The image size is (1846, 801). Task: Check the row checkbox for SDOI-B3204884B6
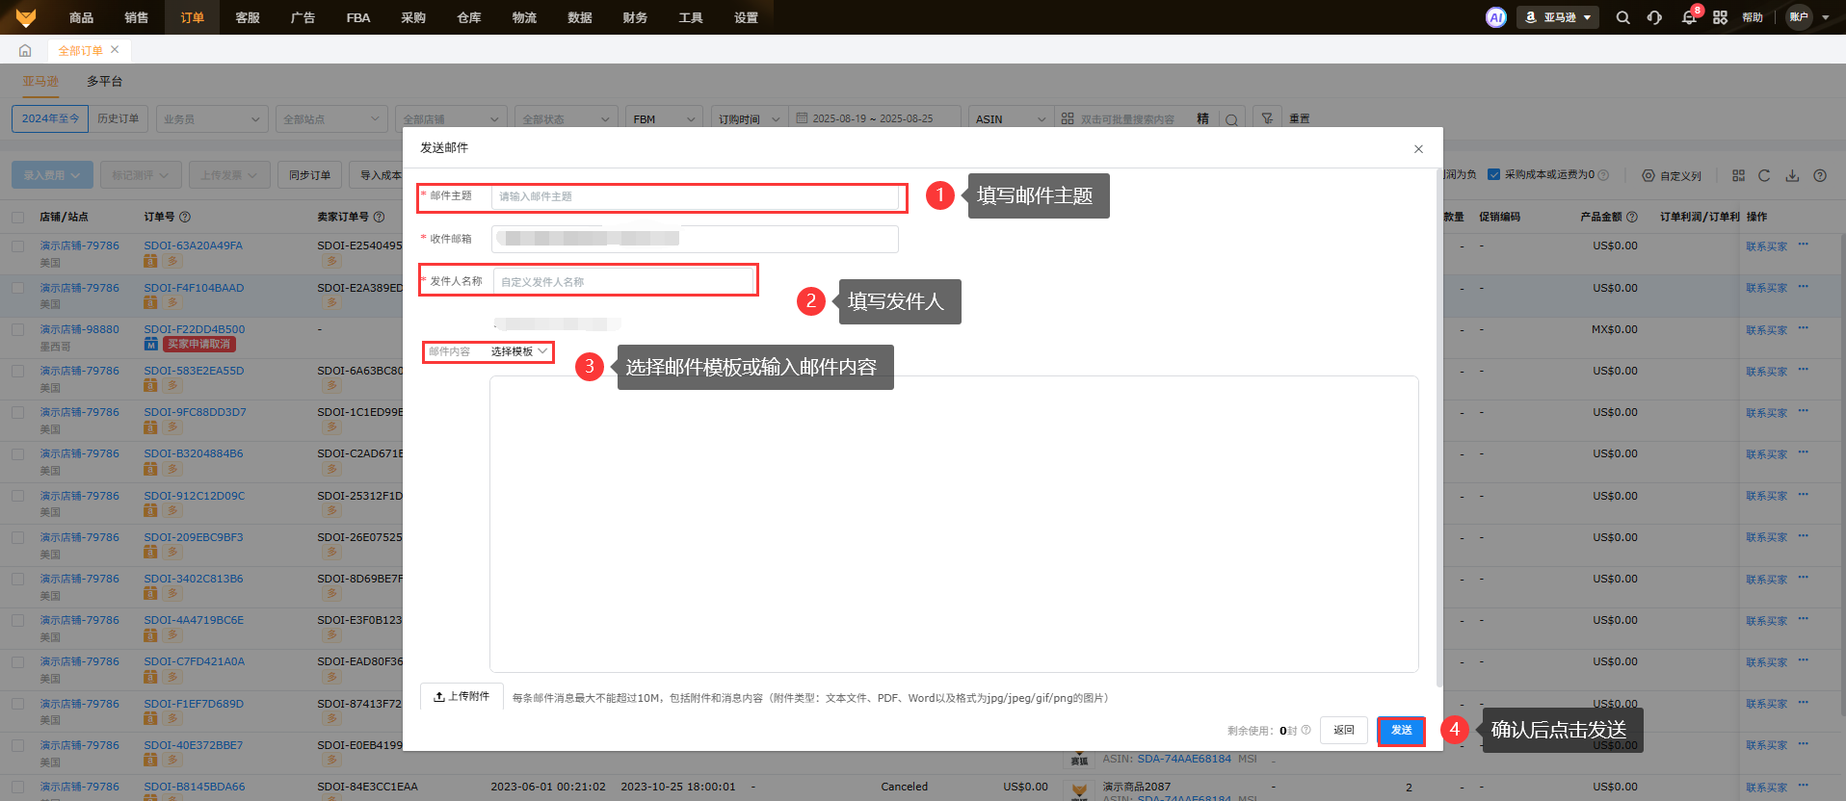[18, 453]
